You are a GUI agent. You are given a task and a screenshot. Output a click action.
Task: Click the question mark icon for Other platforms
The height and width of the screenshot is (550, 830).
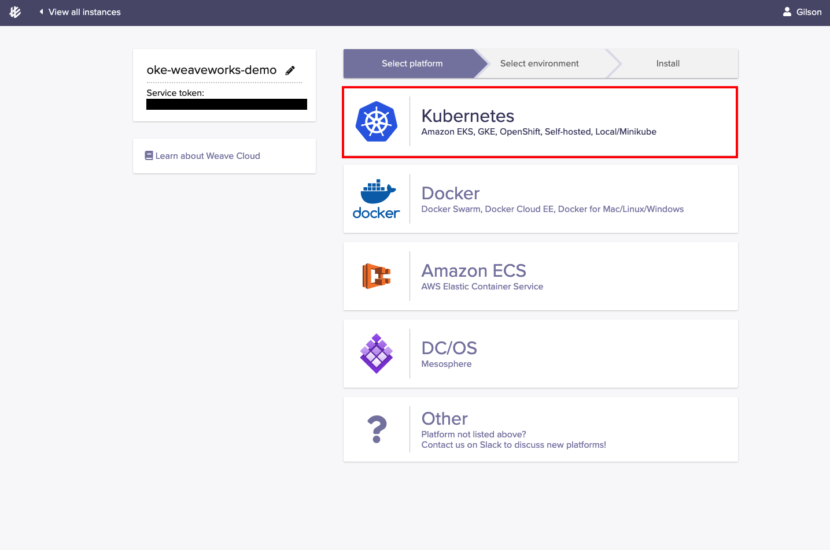pos(377,429)
